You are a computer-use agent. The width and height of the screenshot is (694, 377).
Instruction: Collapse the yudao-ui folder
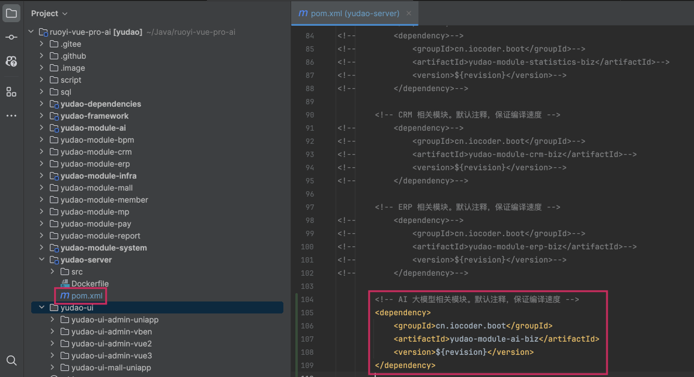pyautogui.click(x=41, y=307)
